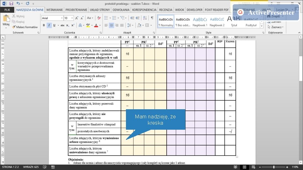Apply red font color
Screen dimensions: 303x170
[x=96, y=25]
